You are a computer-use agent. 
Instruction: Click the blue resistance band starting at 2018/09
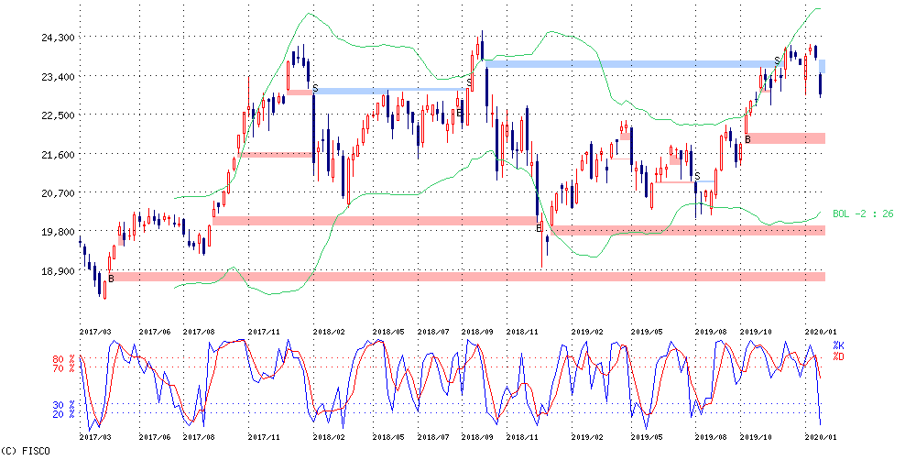(641, 63)
